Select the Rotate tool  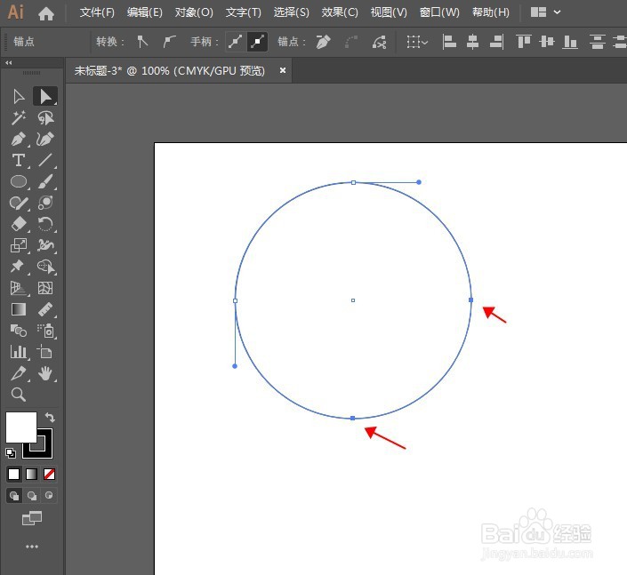tap(45, 224)
